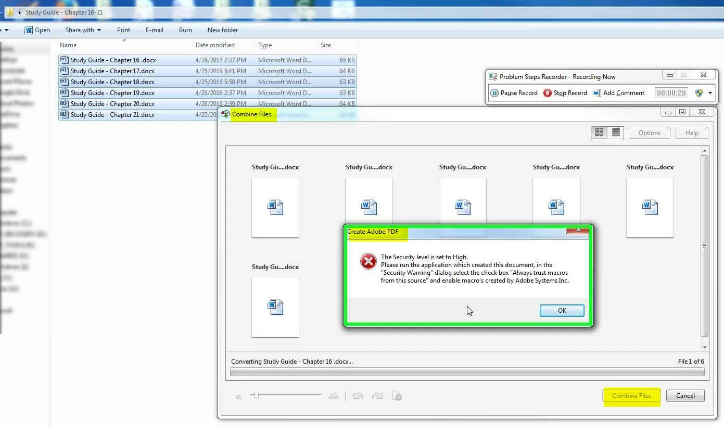Click Cancel in the Combine Files window
The height and width of the screenshot is (427, 724).
685,395
